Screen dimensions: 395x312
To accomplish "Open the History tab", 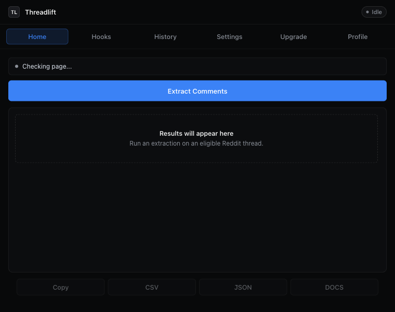I will tap(165, 36).
